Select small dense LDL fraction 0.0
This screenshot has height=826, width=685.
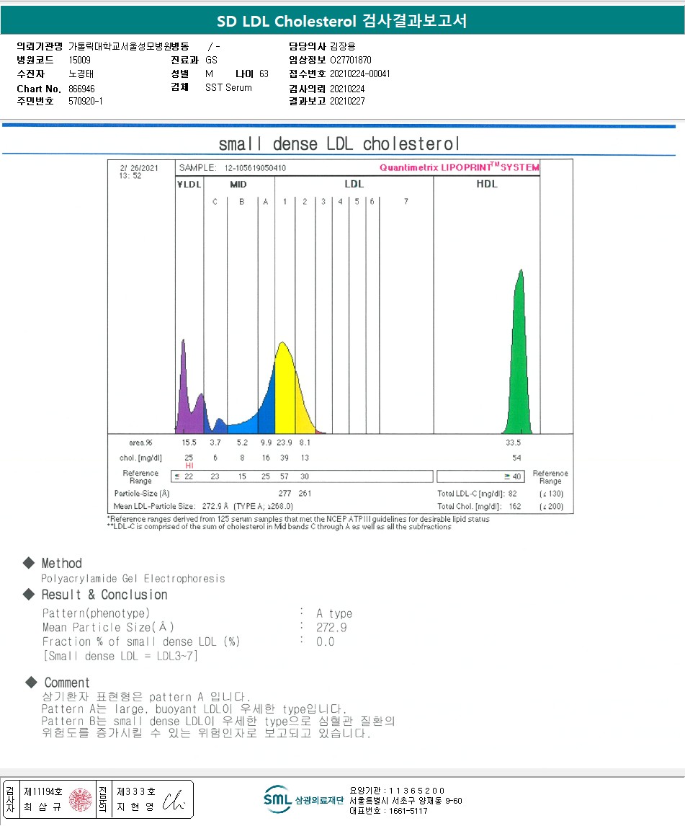click(x=326, y=641)
